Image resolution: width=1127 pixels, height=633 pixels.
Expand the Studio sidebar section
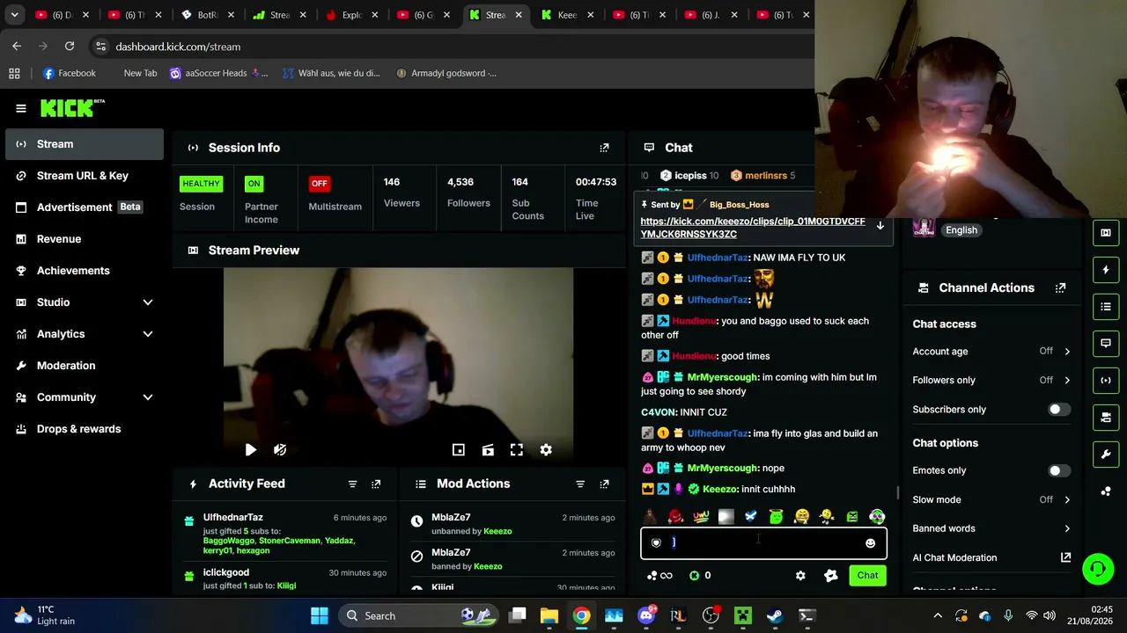148,302
